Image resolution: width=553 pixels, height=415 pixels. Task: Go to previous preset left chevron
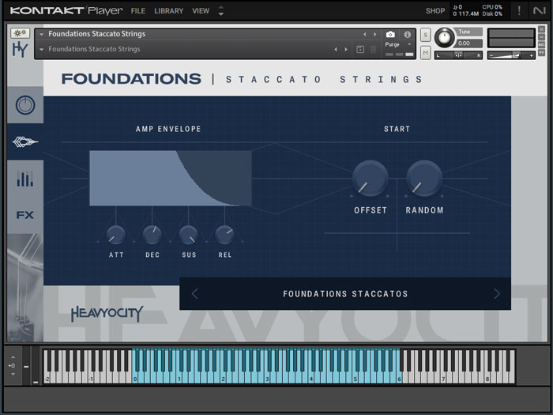click(194, 293)
